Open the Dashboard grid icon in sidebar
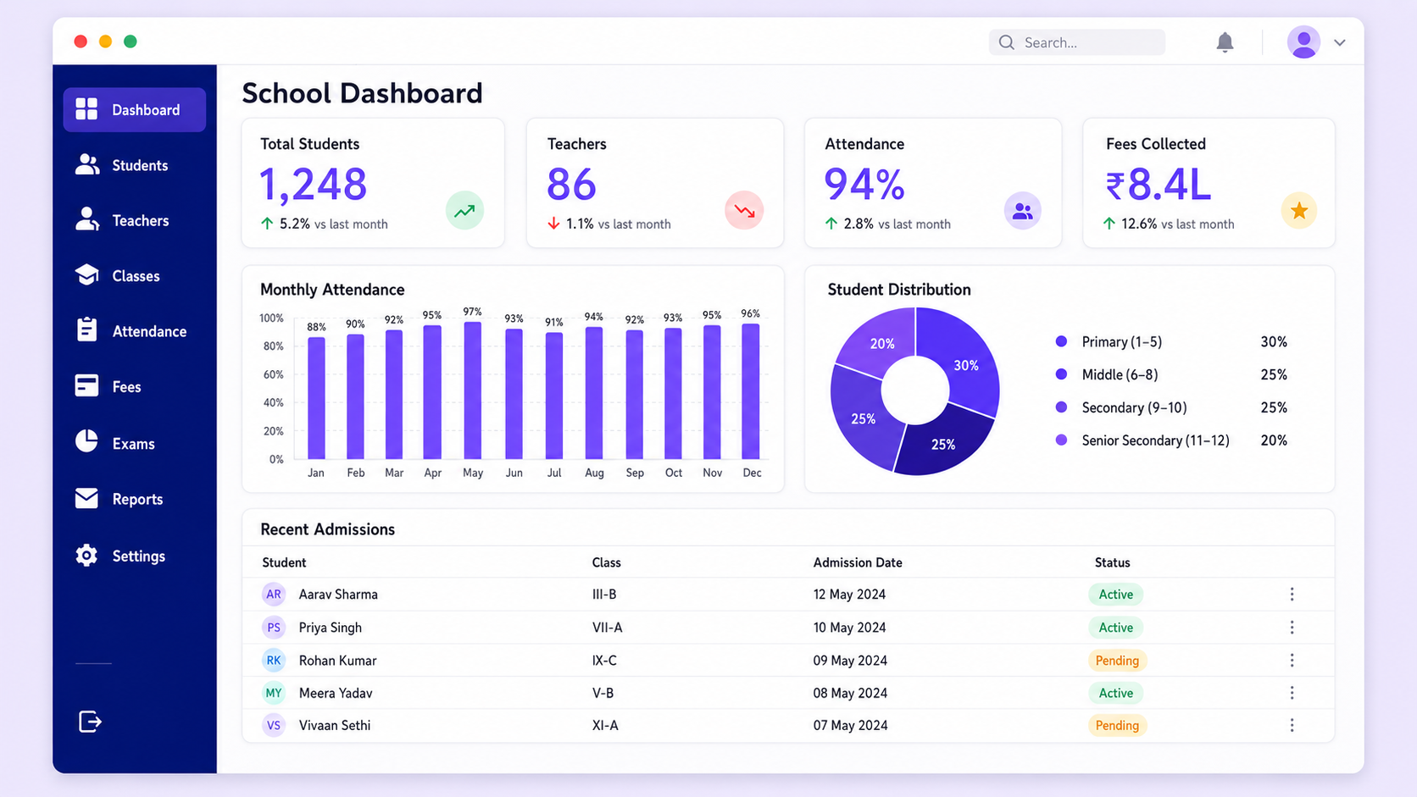Image resolution: width=1417 pixels, height=797 pixels. point(86,109)
